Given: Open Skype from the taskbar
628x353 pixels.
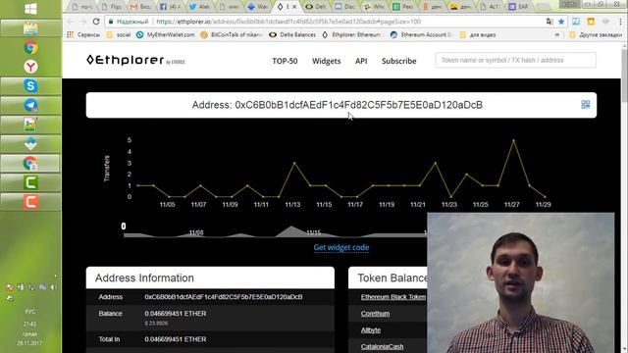Looking at the screenshot, I should (30, 86).
